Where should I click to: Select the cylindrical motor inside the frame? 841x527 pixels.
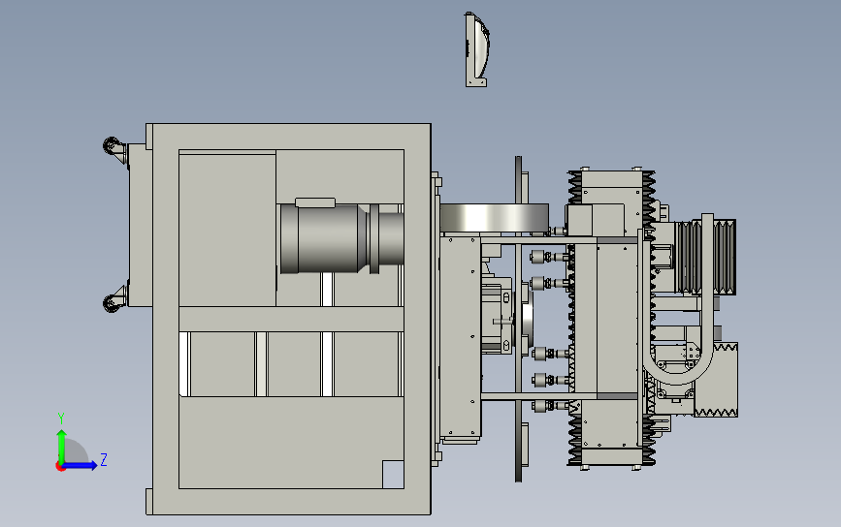341,237
